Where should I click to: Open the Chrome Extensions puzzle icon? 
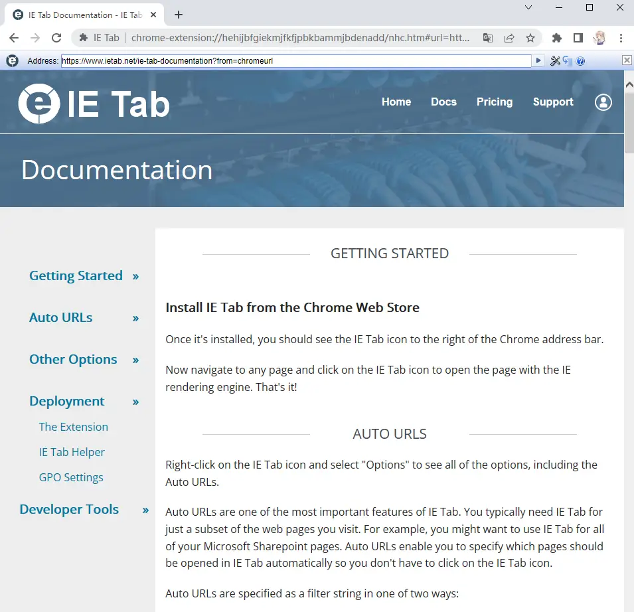[x=557, y=38]
